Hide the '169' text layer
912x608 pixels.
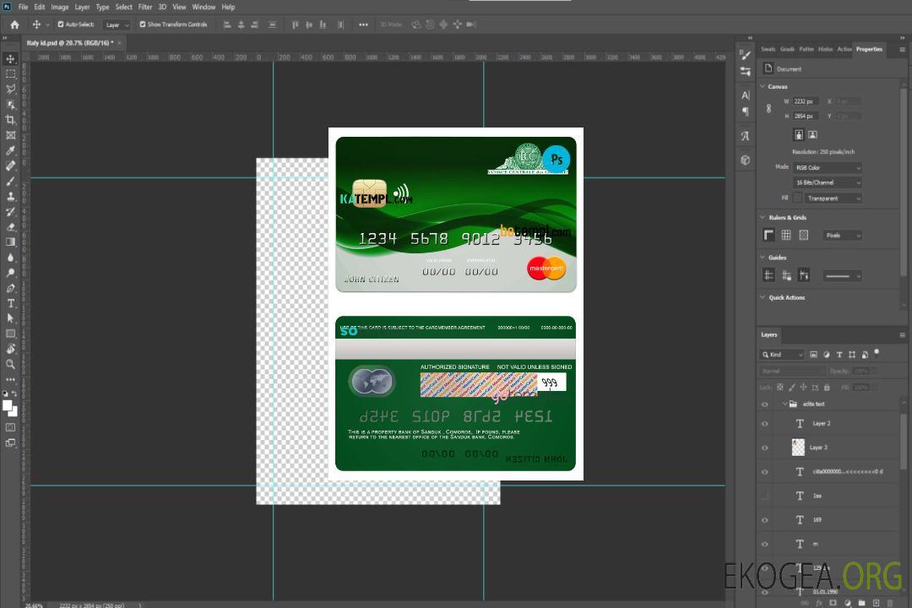[x=765, y=520]
